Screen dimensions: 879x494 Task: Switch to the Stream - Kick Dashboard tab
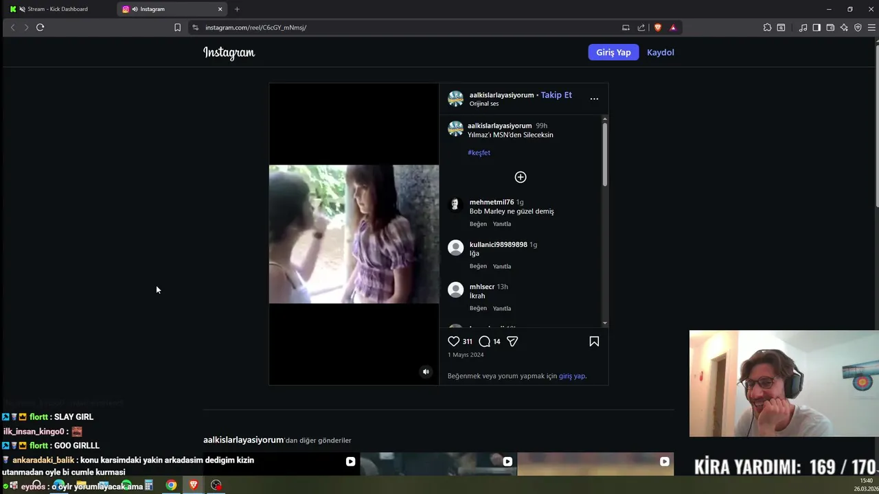pos(58,9)
